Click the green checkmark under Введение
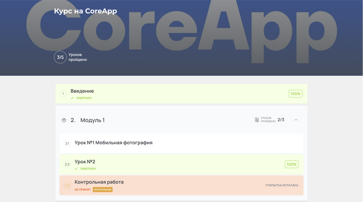 [72, 98]
